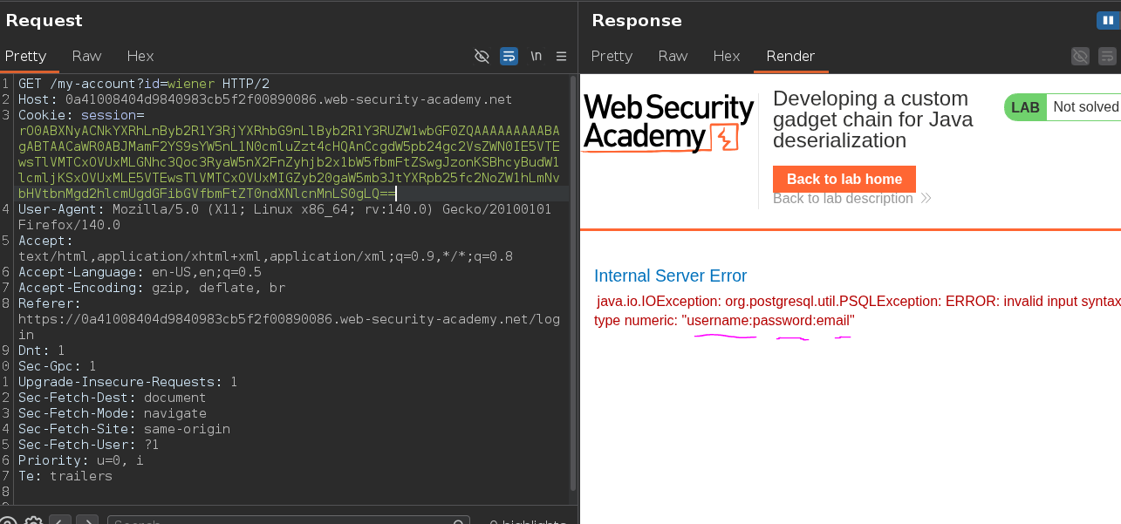1121x524 pixels.
Task: Click the Host header line
Action: [x=265, y=99]
